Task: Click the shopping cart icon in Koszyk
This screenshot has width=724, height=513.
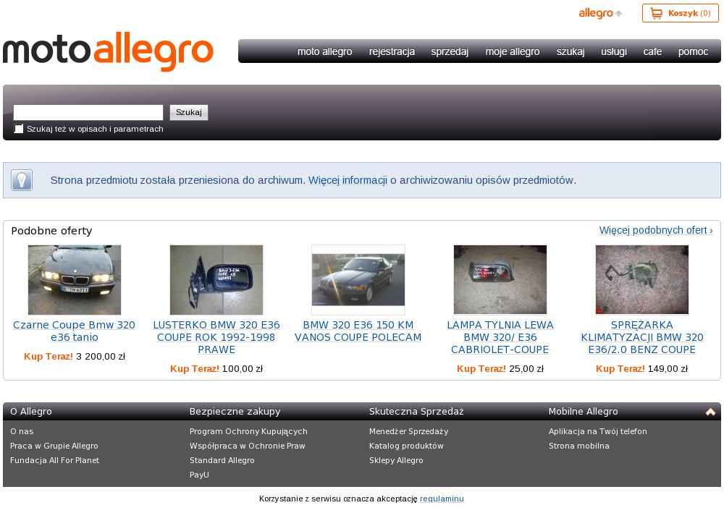Action: point(656,13)
